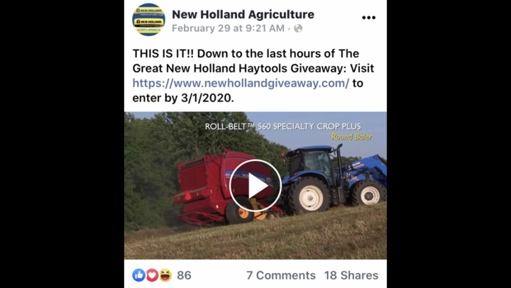
Task: Click the globe public privacy icon
Action: [298, 28]
